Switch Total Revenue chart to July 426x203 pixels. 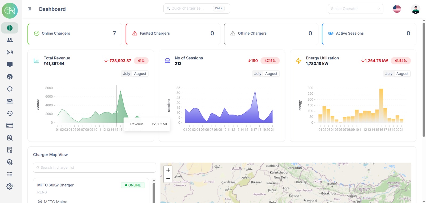coord(126,74)
